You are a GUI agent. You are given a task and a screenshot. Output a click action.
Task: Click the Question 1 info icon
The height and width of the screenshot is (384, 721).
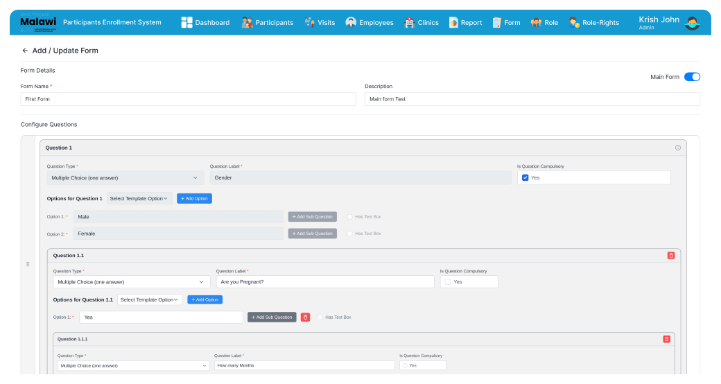click(678, 148)
